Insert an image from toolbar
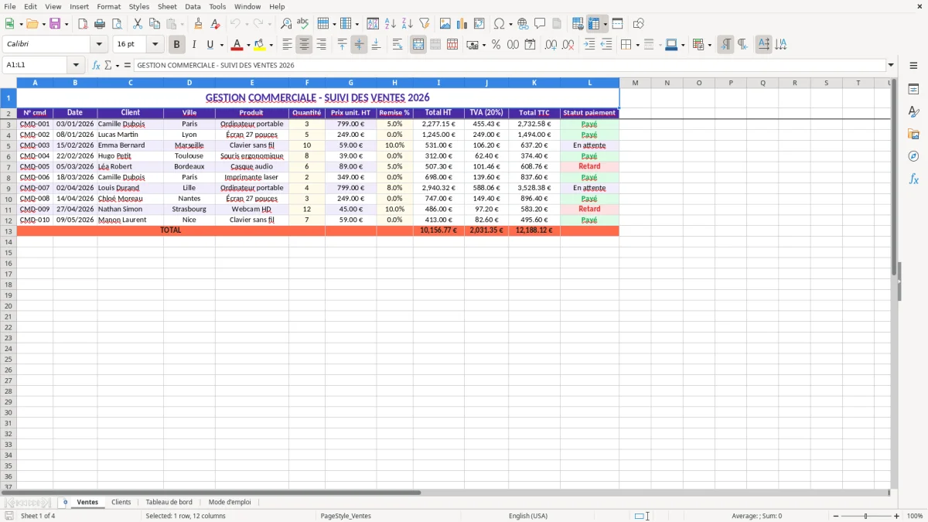This screenshot has height=522, width=928. click(445, 24)
